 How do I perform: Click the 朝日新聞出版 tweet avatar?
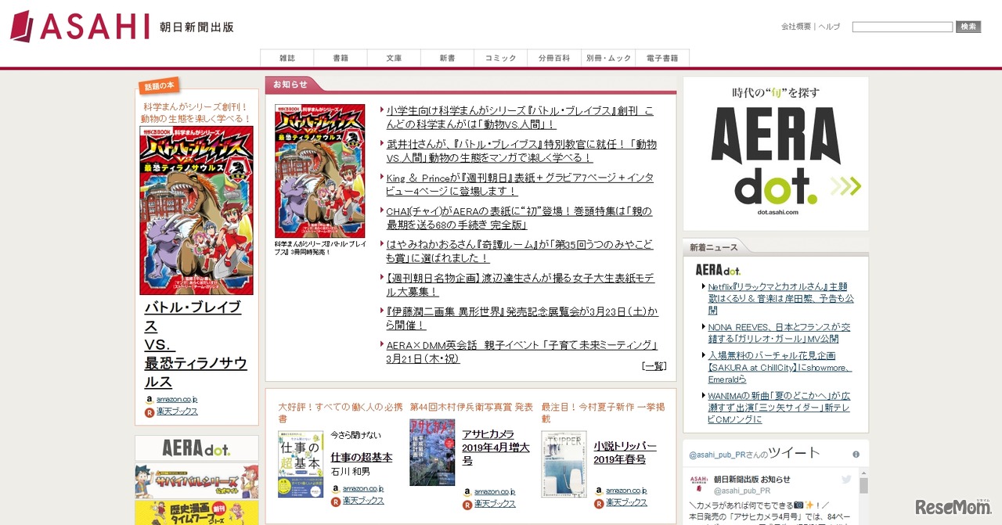[698, 483]
